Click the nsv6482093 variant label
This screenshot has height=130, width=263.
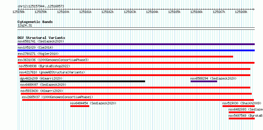point(246,109)
